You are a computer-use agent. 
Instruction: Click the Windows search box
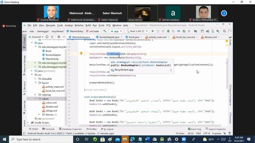click(x=41, y=139)
